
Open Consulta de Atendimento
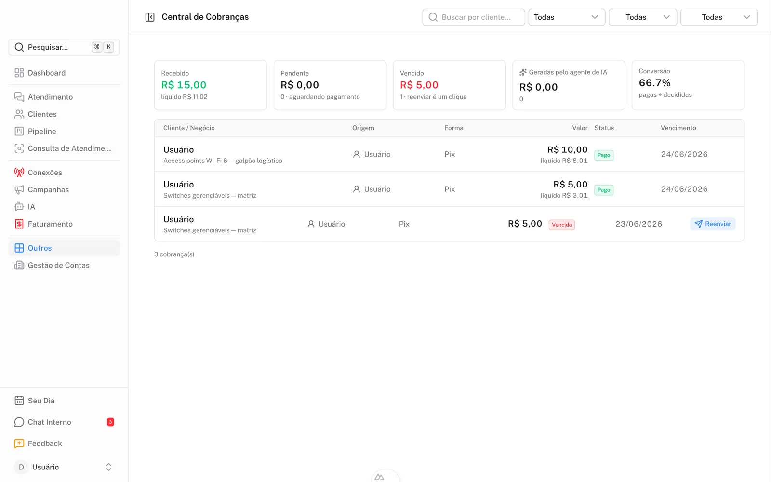(x=64, y=148)
